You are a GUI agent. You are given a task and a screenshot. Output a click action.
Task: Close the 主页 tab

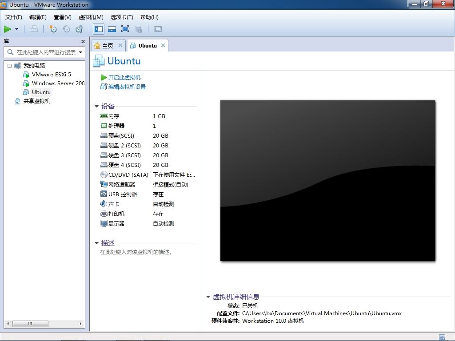pyautogui.click(x=120, y=45)
